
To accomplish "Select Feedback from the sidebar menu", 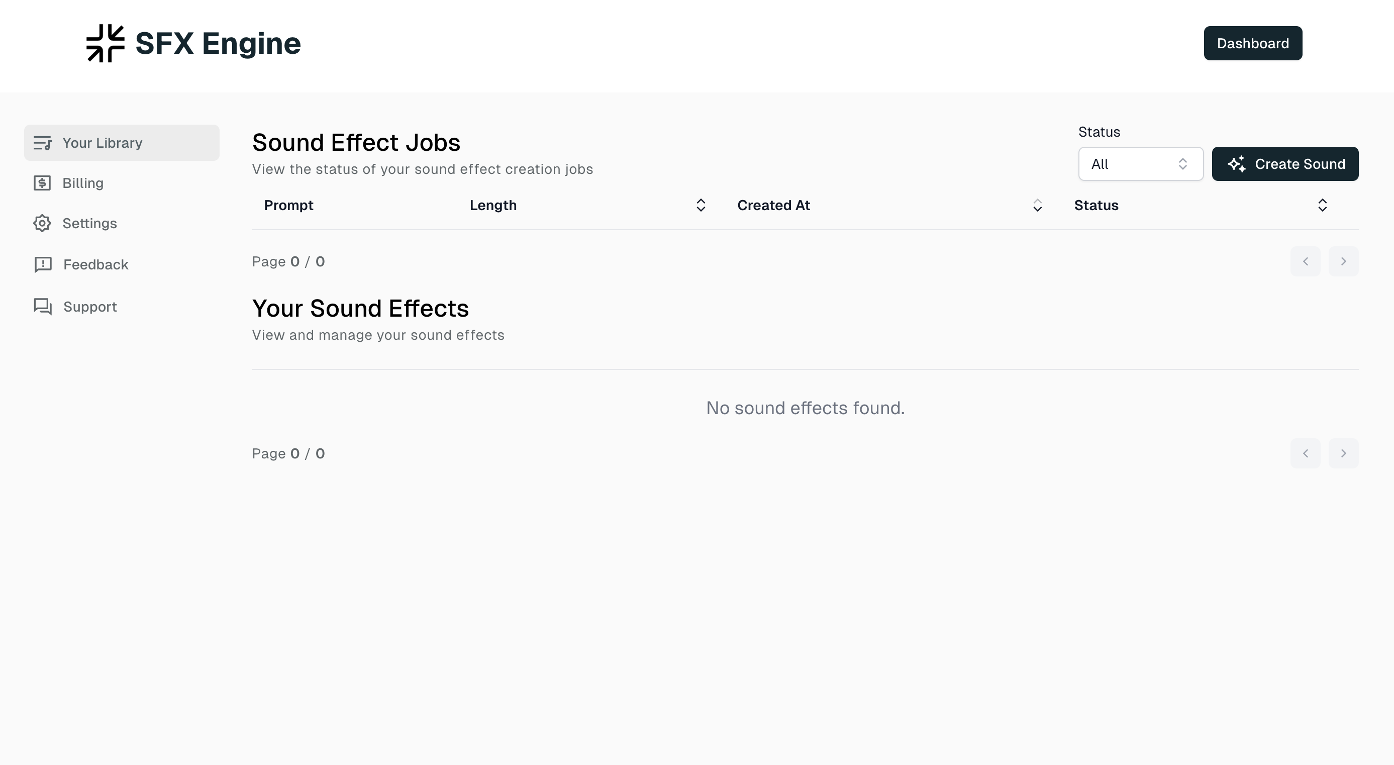I will tap(96, 264).
